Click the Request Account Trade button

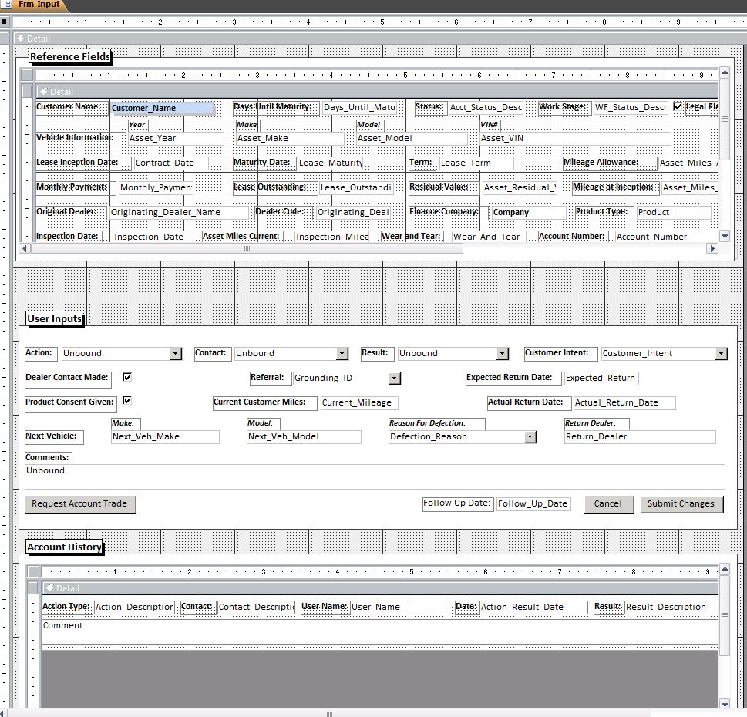[79, 503]
